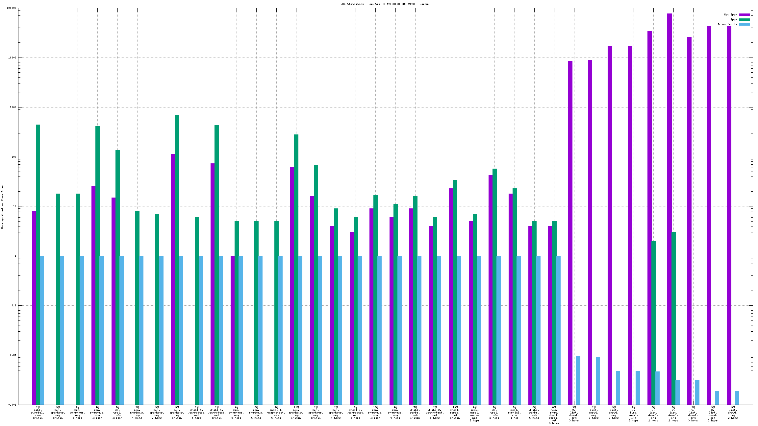Click the 100000 y-axis tick label
Viewport: 758px width, 426px height.
12,8
